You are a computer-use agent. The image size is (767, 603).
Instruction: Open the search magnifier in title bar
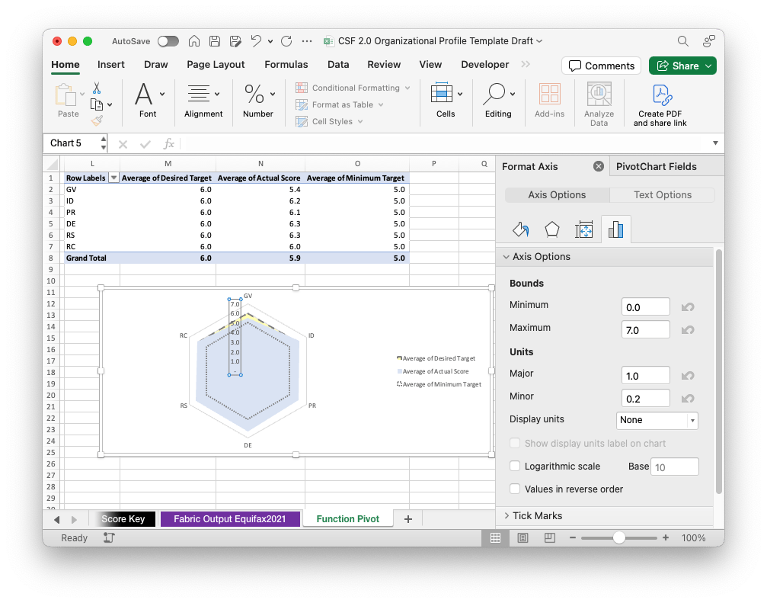(x=683, y=41)
